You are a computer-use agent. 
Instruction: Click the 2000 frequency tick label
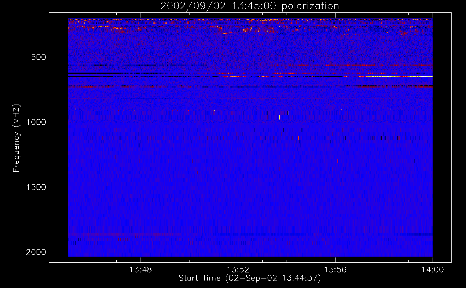[x=36, y=252]
